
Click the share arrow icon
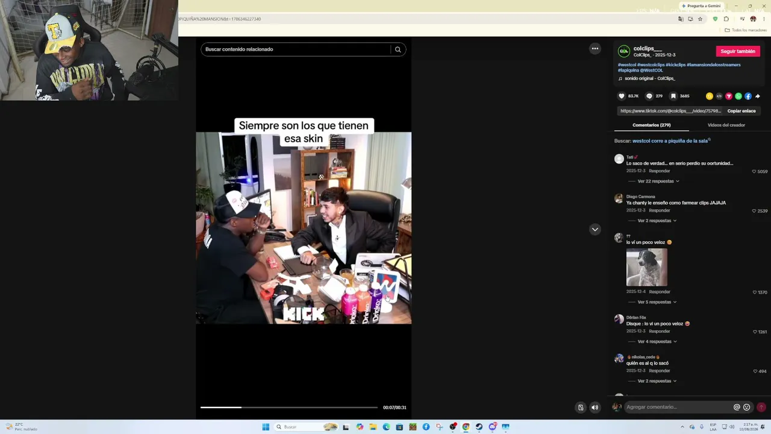758,96
